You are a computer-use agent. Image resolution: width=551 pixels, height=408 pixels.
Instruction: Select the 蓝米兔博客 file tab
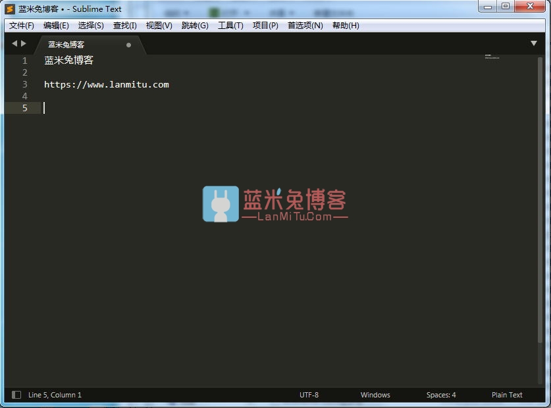90,45
